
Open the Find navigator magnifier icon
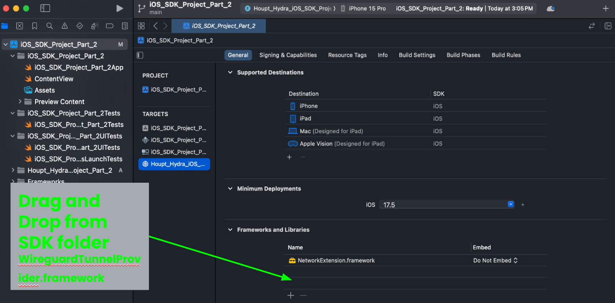point(50,26)
